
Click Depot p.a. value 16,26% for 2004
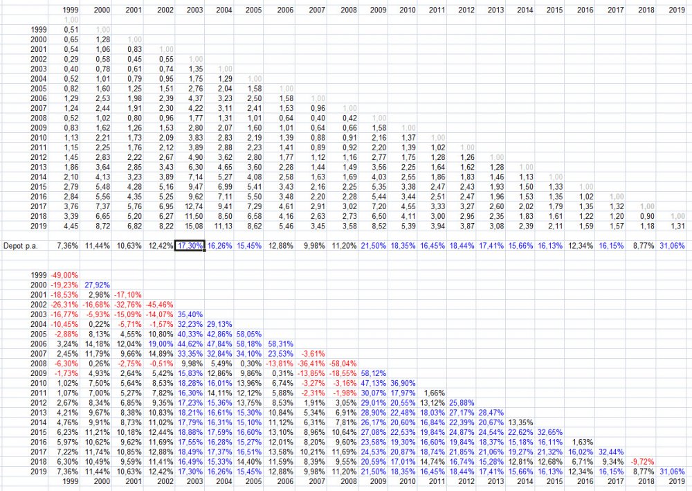tap(219, 246)
